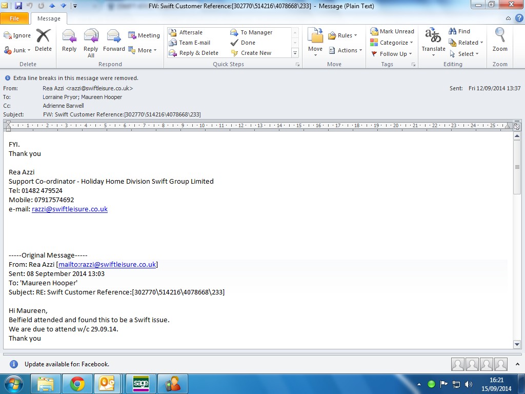
Task: Open the Follow Up flag dropdown
Action: 391,54
